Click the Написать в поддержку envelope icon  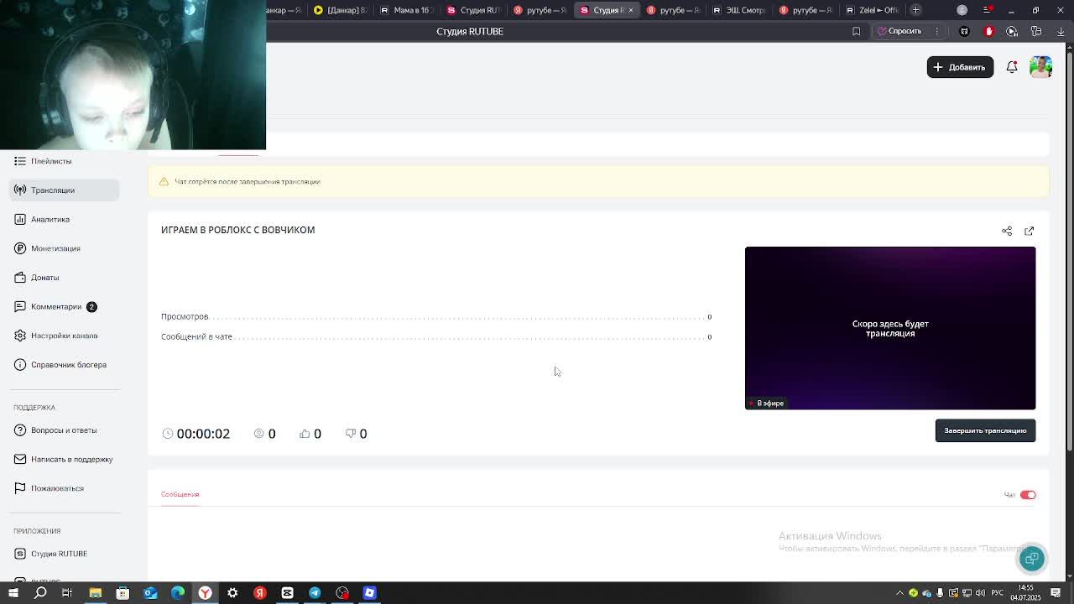20,459
